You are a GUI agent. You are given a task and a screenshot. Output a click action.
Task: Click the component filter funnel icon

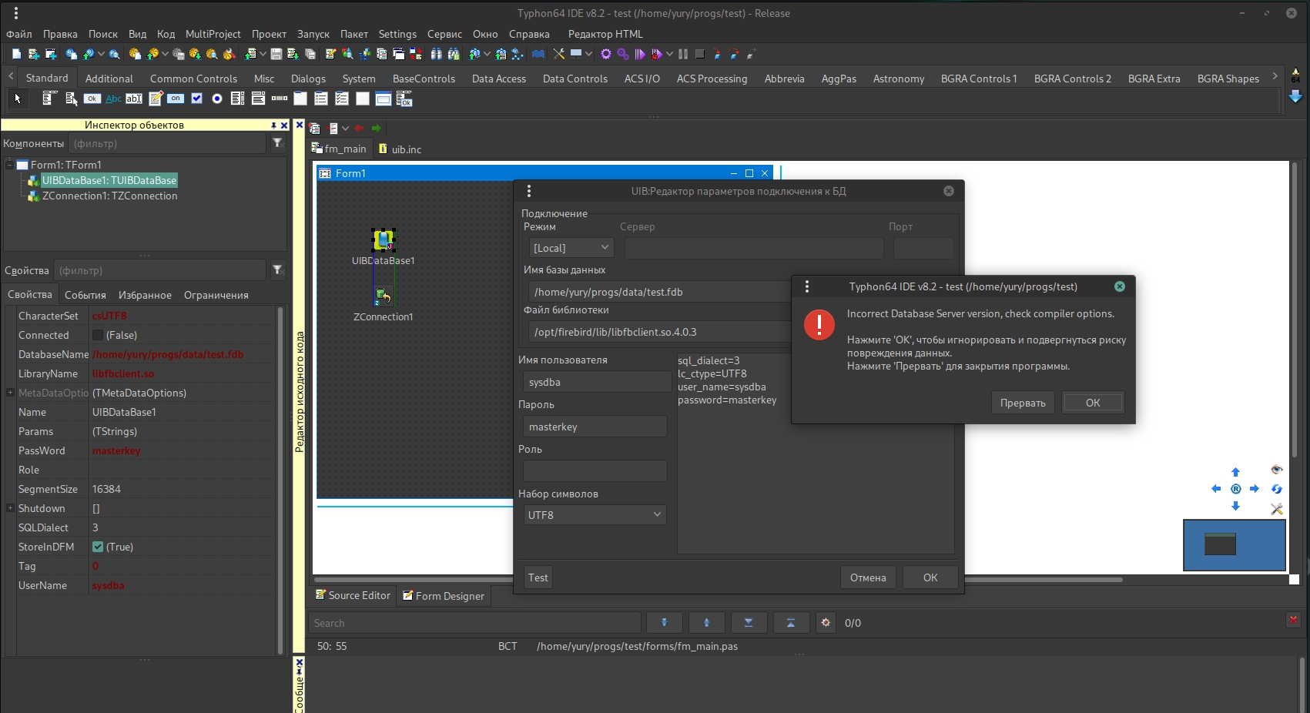pos(278,143)
